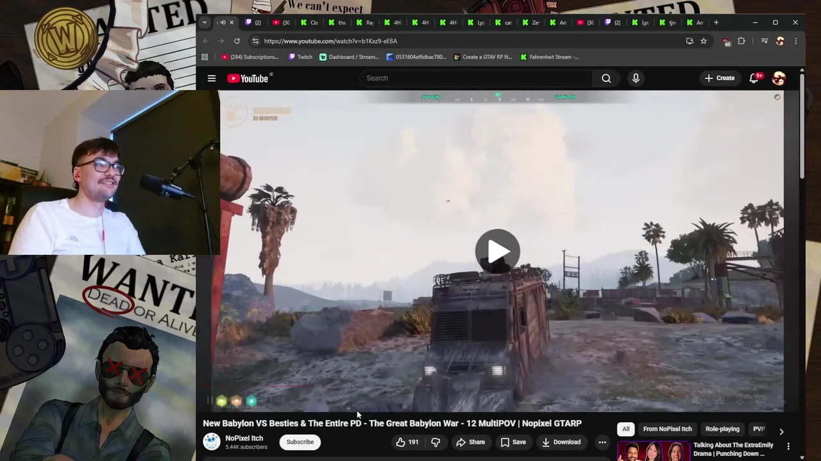Reload the page in Chrome

coord(237,41)
